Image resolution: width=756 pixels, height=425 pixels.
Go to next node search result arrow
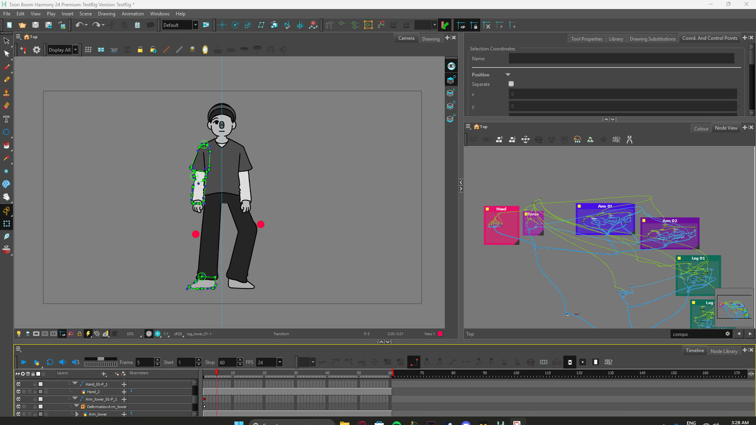[x=750, y=334]
